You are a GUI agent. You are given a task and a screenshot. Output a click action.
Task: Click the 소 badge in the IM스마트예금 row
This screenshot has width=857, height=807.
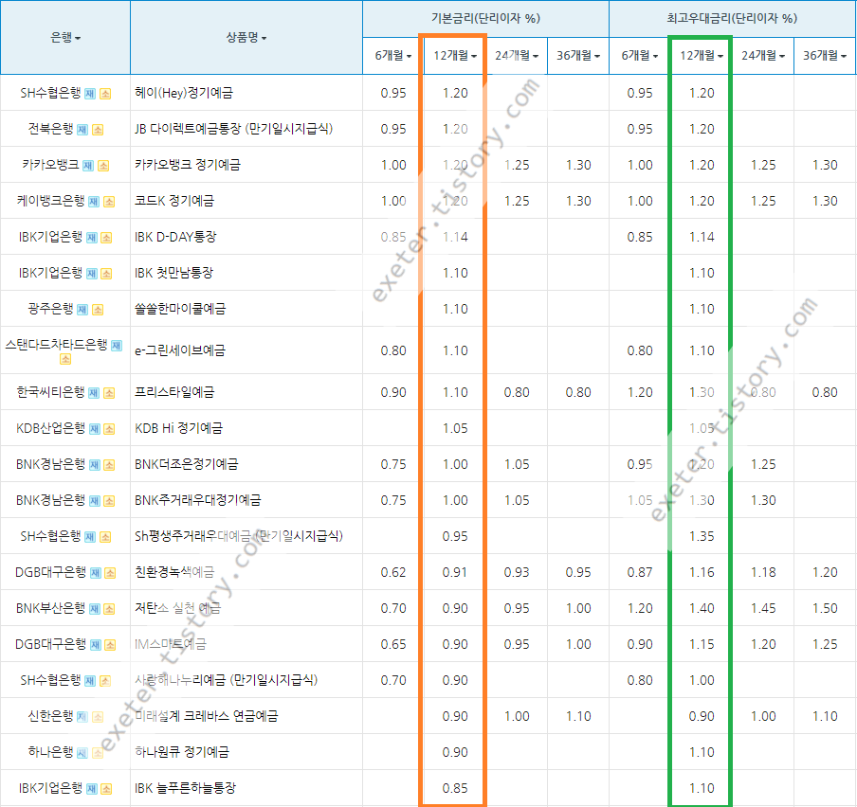(110, 645)
